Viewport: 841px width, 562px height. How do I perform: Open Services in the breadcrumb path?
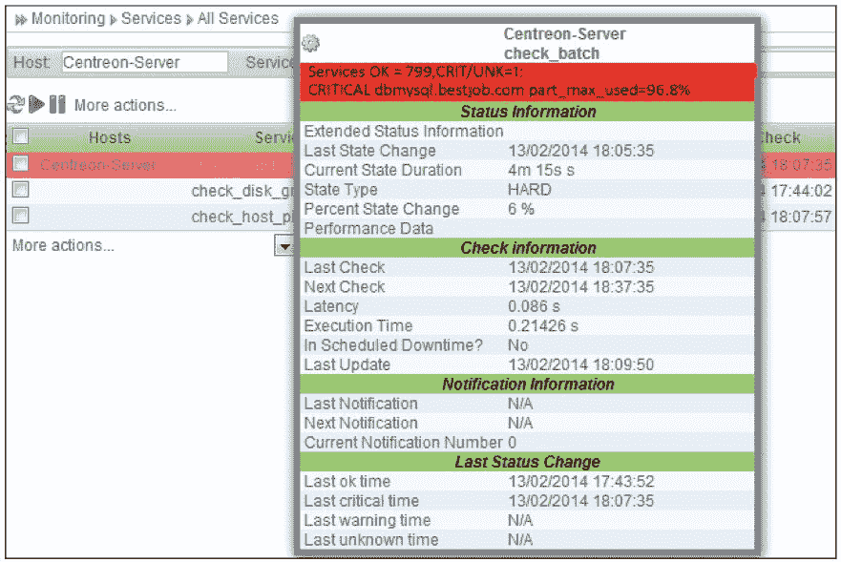(151, 19)
